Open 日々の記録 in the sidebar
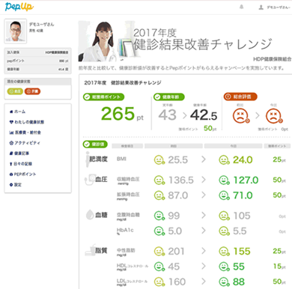The image size is (292, 289). pos(21,164)
